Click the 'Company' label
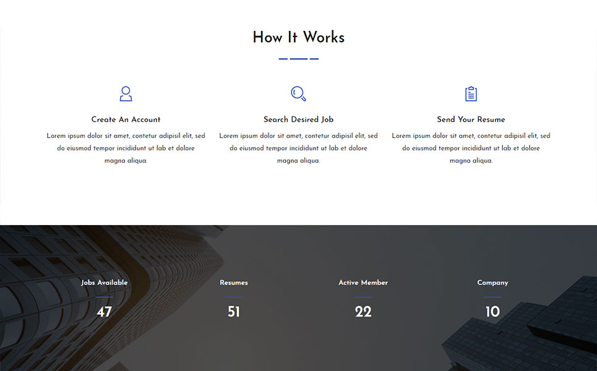Viewport: 597px width, 371px height. click(492, 283)
